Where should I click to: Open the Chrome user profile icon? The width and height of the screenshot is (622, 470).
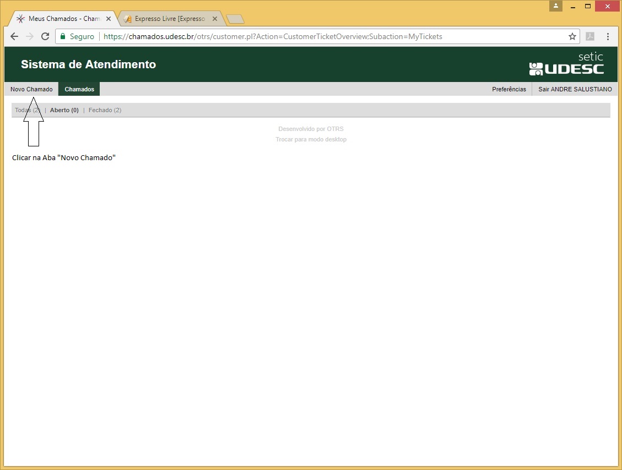point(556,6)
